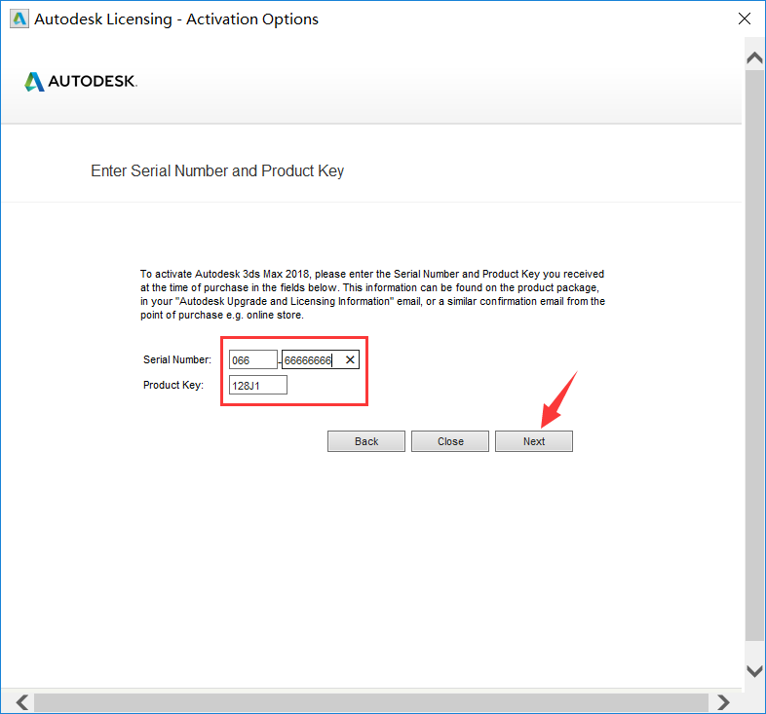Focus the serial number prefix field containing 066
This screenshot has width=766, height=714.
pos(252,360)
